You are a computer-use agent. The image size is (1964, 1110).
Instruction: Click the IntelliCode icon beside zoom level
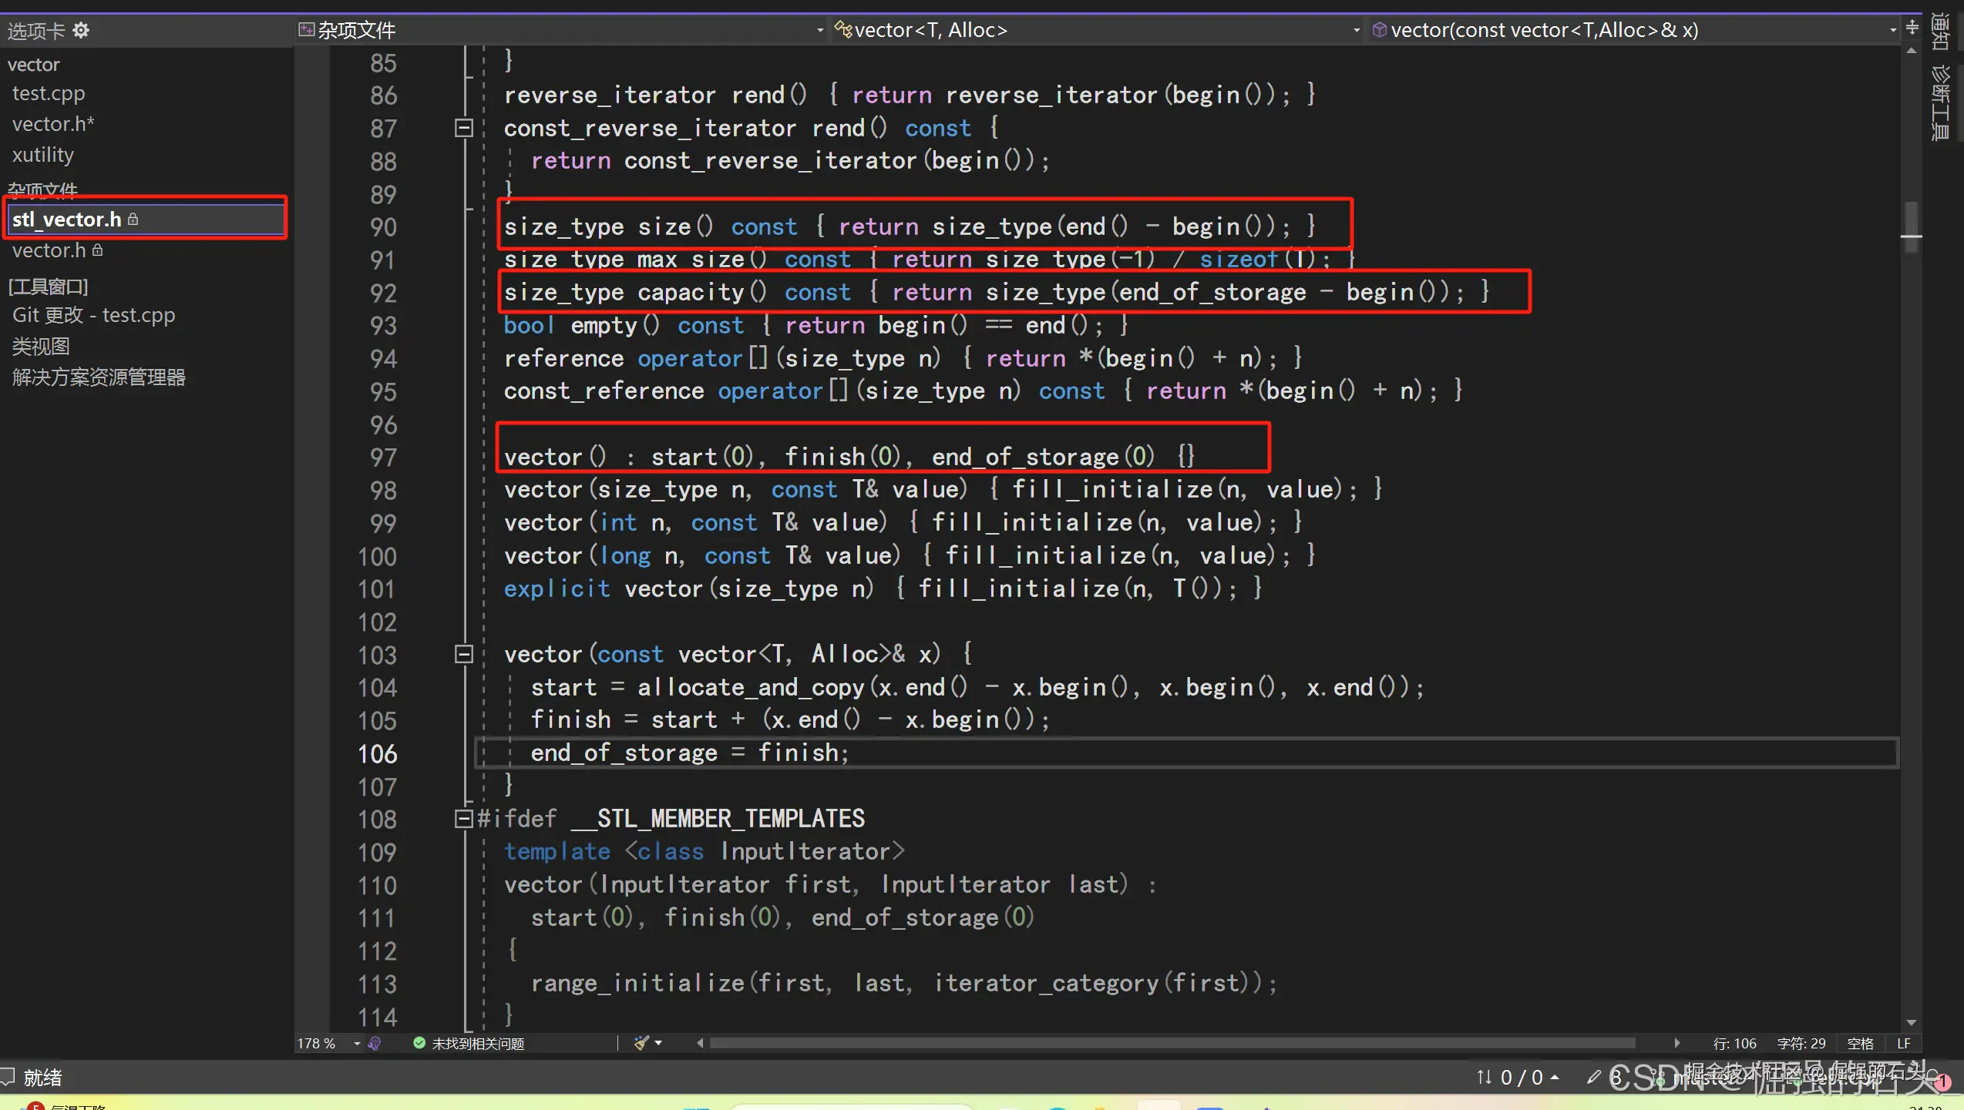[x=375, y=1043]
